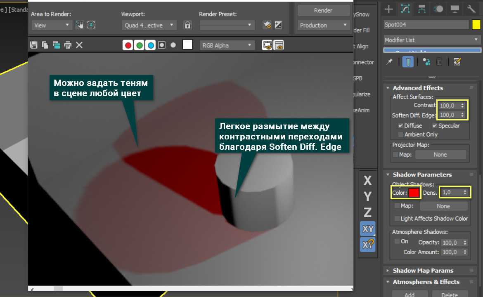Image resolution: width=483 pixels, height=297 pixels.
Task: Open the RGB Alpha channel dropdown
Action: pos(227,45)
